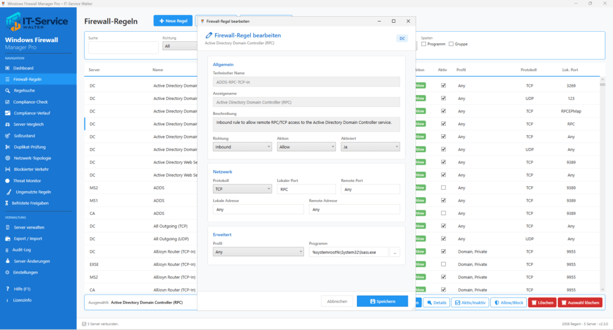Open Duplikat-Prüfung scissors icon
Viewport: 613px width, 330px height.
click(x=7, y=147)
